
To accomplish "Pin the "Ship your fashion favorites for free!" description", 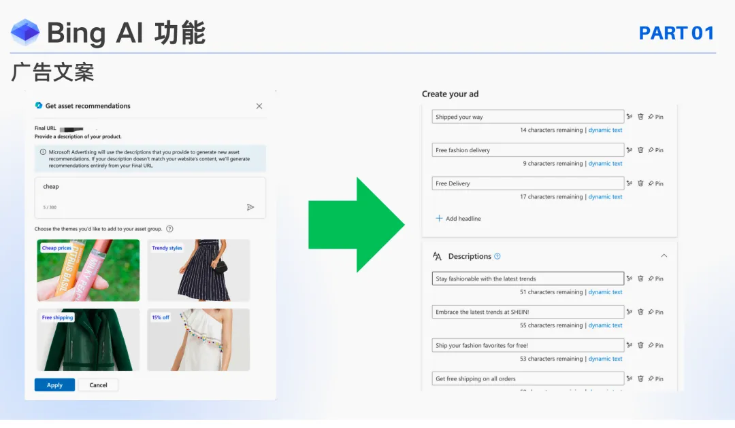I will coord(656,345).
